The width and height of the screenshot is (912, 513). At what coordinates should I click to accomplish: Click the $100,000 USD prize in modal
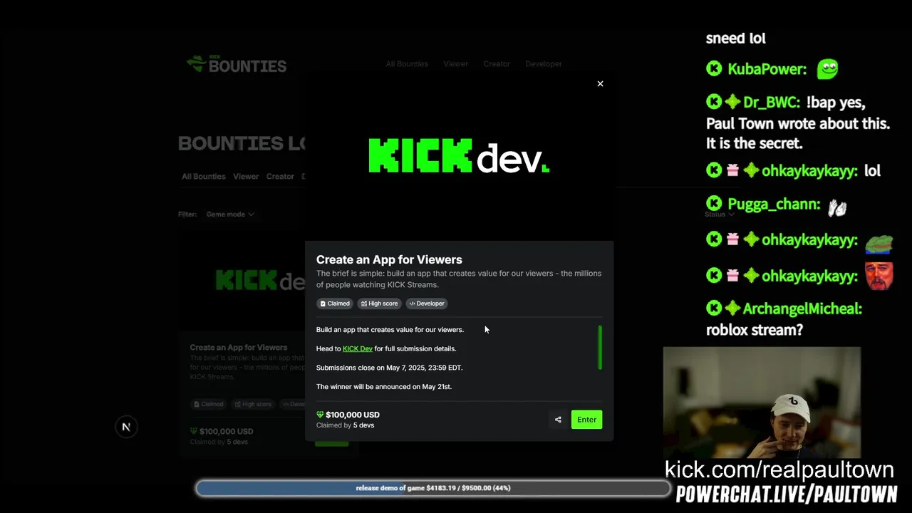353,415
